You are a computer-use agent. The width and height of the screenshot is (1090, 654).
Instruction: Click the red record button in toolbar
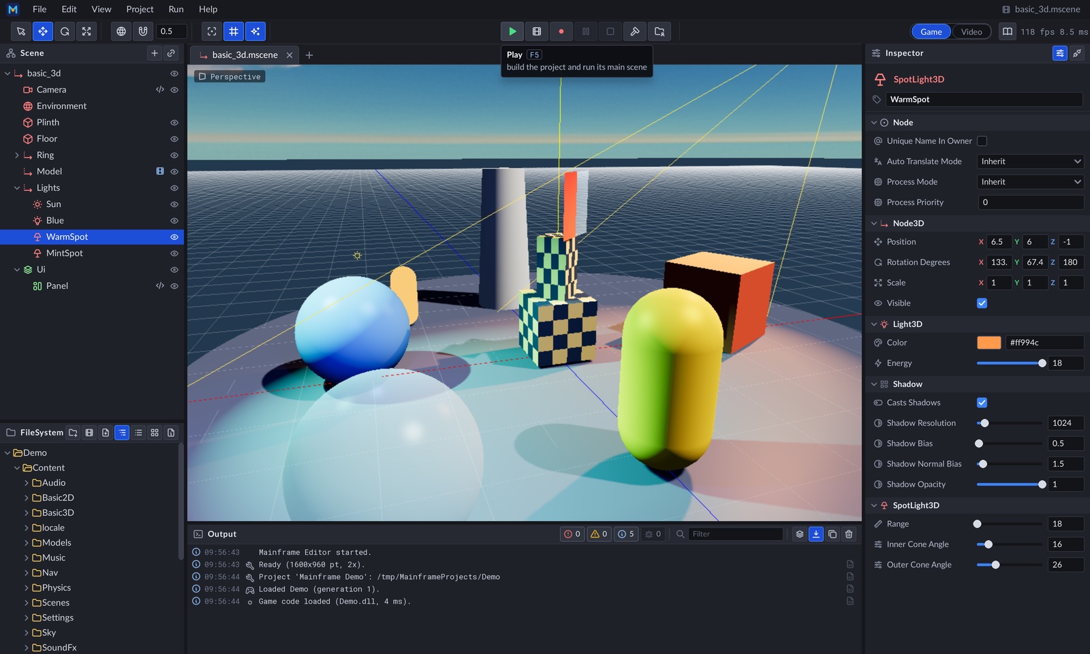point(561,31)
